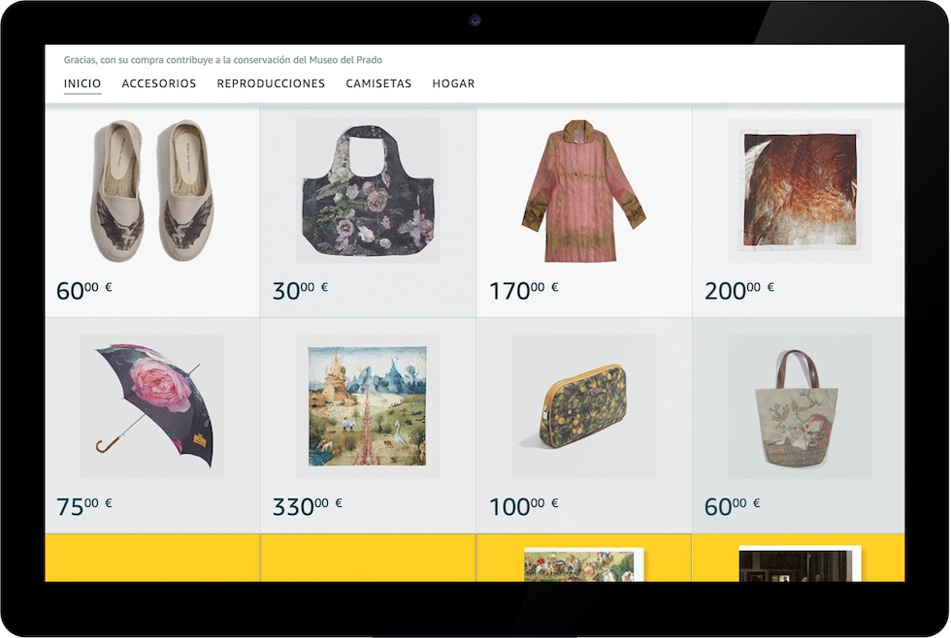This screenshot has width=951, height=638.
Task: Select the pink striped coat
Action: click(583, 191)
